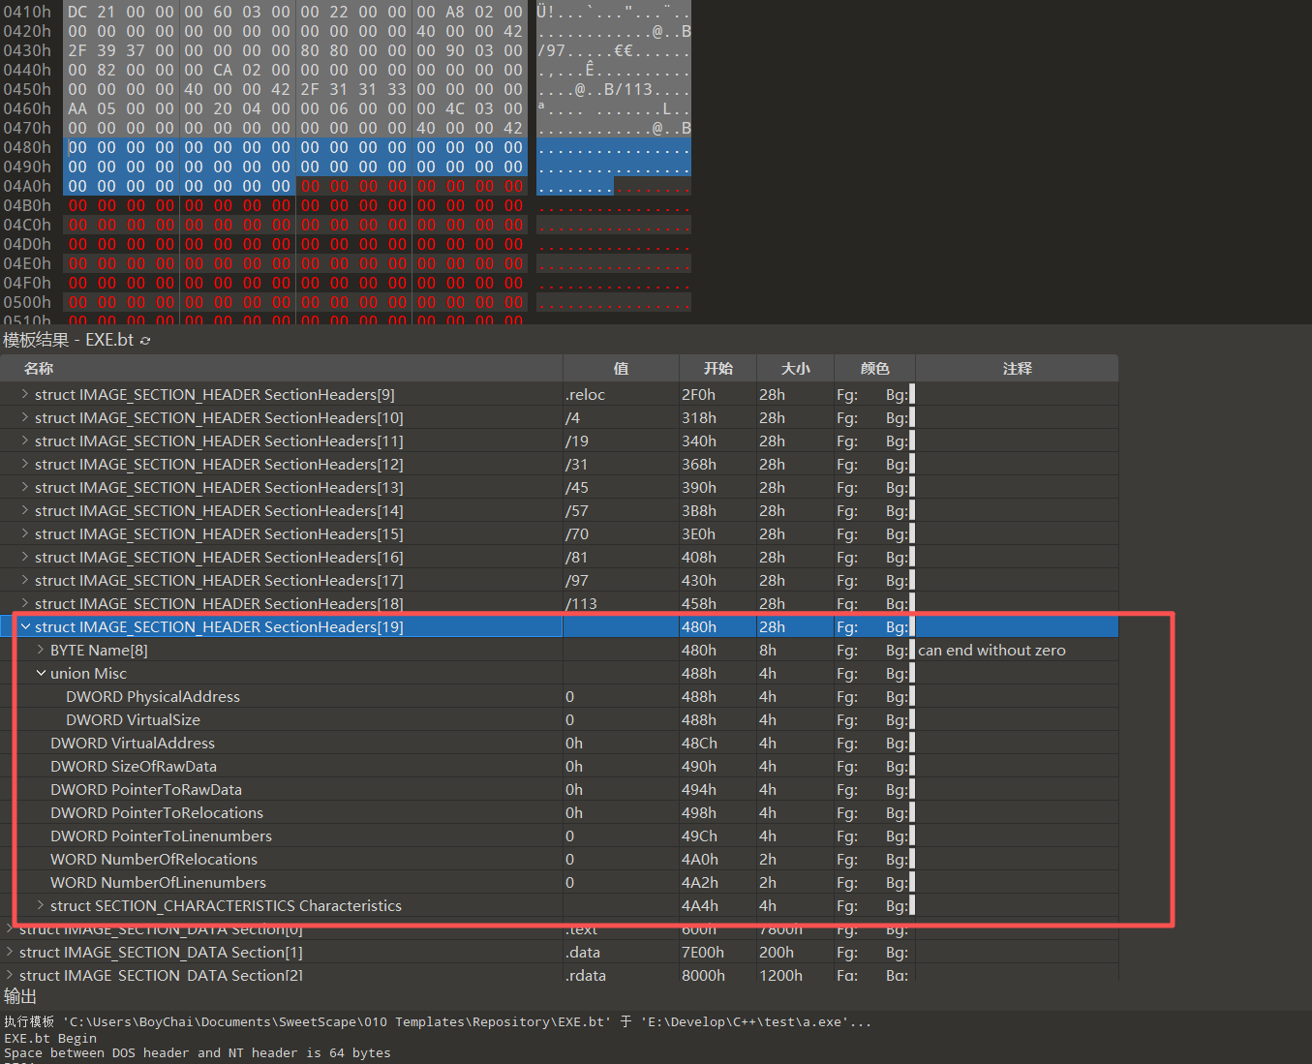Viewport: 1312px width, 1064px height.
Task: Expand SECTION_CHARACTERISTICS Characteristics struct
Action: [41, 905]
